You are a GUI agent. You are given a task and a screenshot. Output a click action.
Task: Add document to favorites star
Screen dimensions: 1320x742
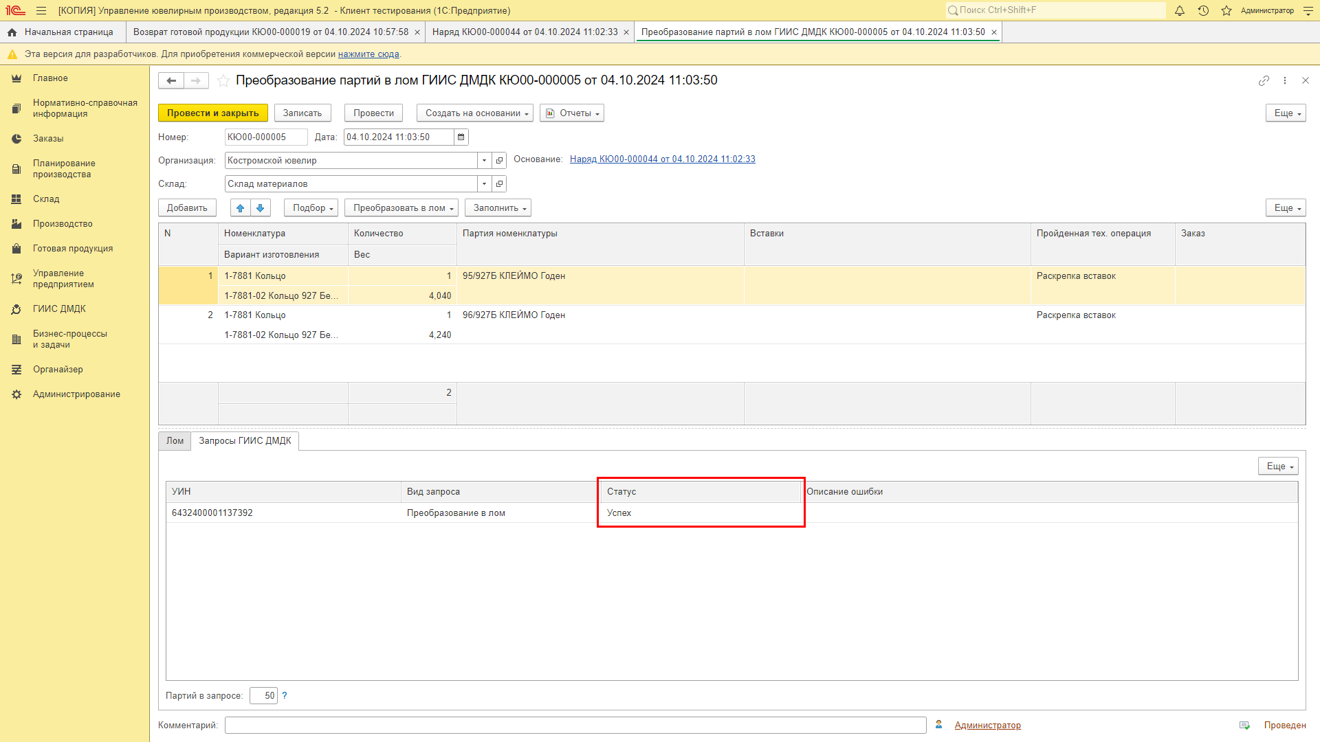(x=223, y=80)
